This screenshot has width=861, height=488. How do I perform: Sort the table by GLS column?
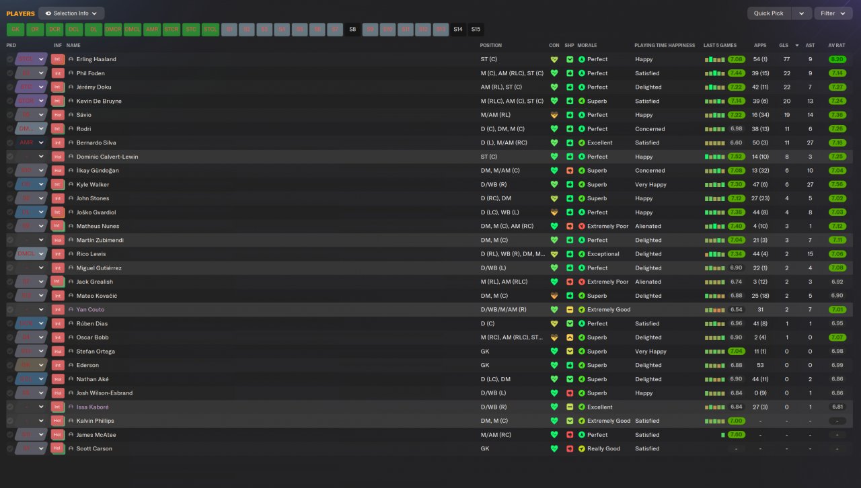(x=784, y=46)
